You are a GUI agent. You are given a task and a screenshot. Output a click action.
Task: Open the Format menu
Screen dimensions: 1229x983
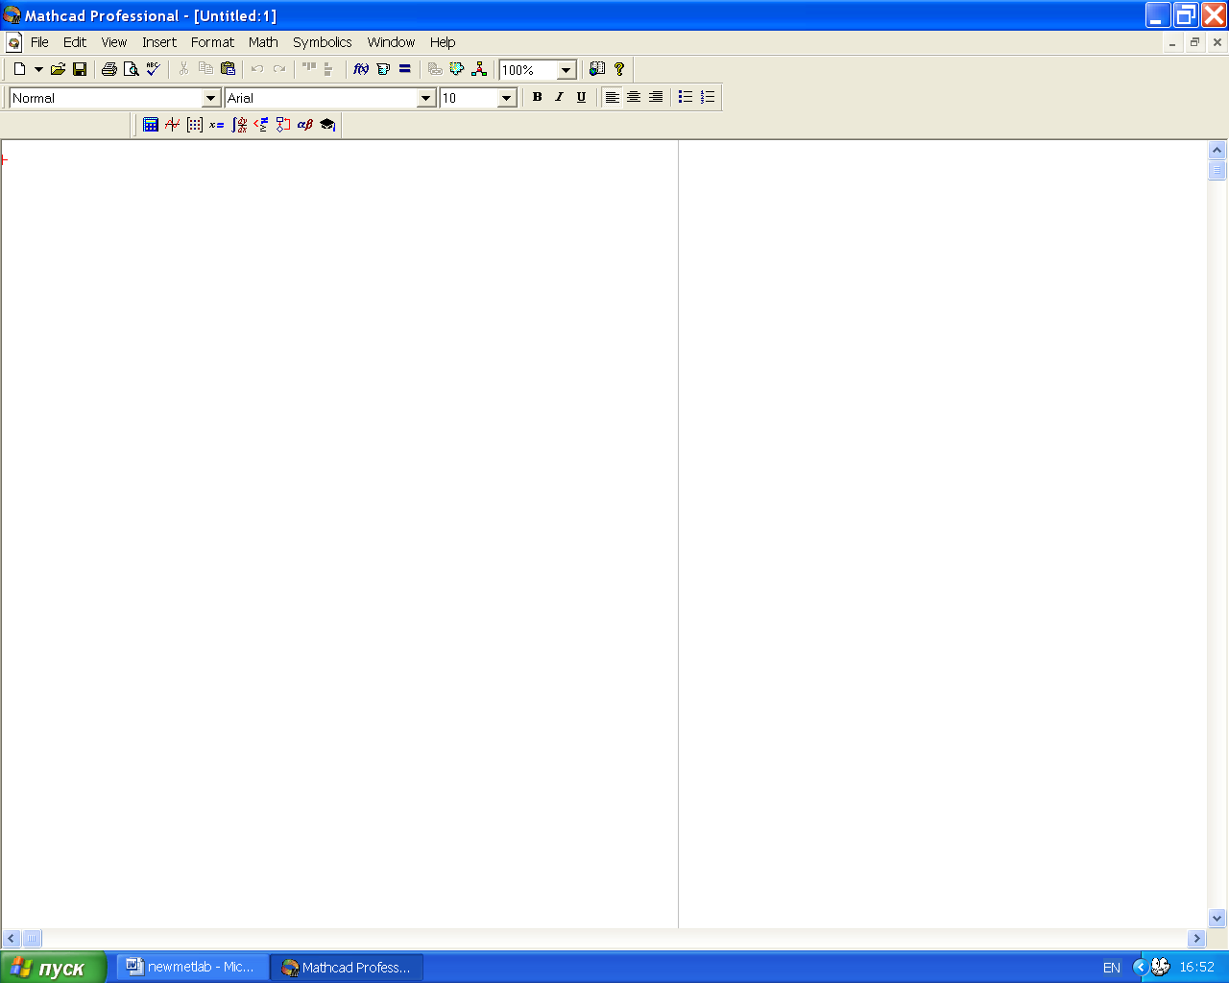click(x=212, y=42)
